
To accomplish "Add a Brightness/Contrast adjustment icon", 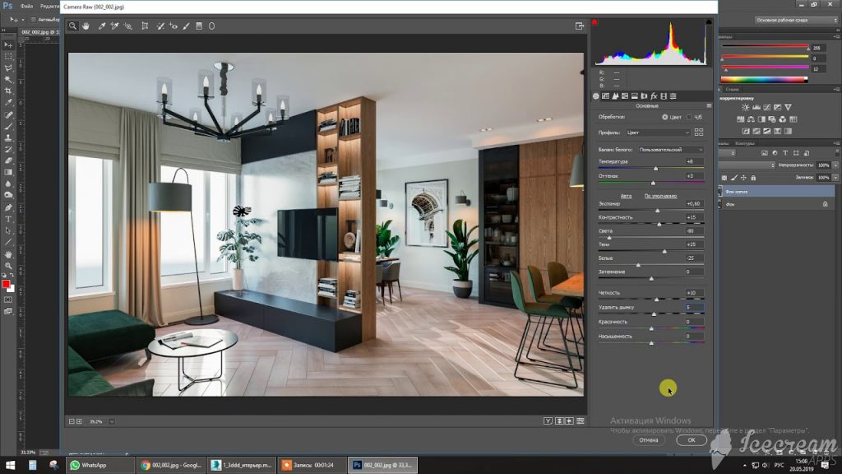I will 745,108.
